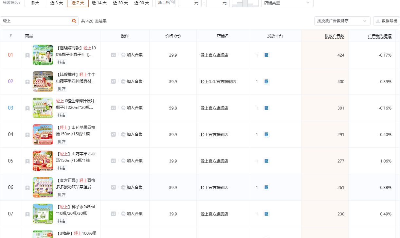Click VS compare icon in row 04
This screenshot has height=238, width=400.
click(x=113, y=134)
